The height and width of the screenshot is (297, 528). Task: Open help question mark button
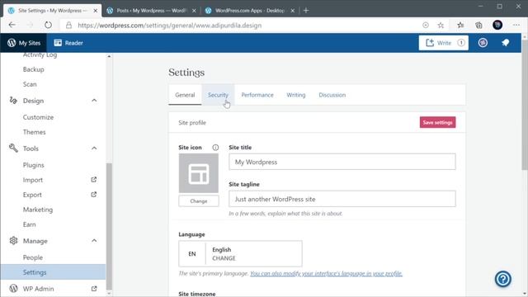[x=503, y=279]
